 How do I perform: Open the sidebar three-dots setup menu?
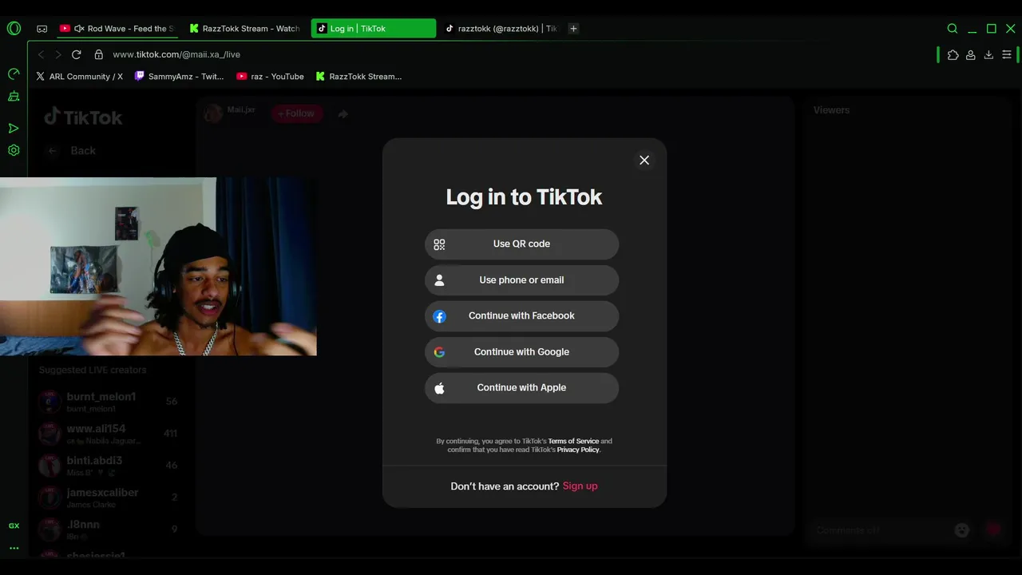[x=14, y=548]
